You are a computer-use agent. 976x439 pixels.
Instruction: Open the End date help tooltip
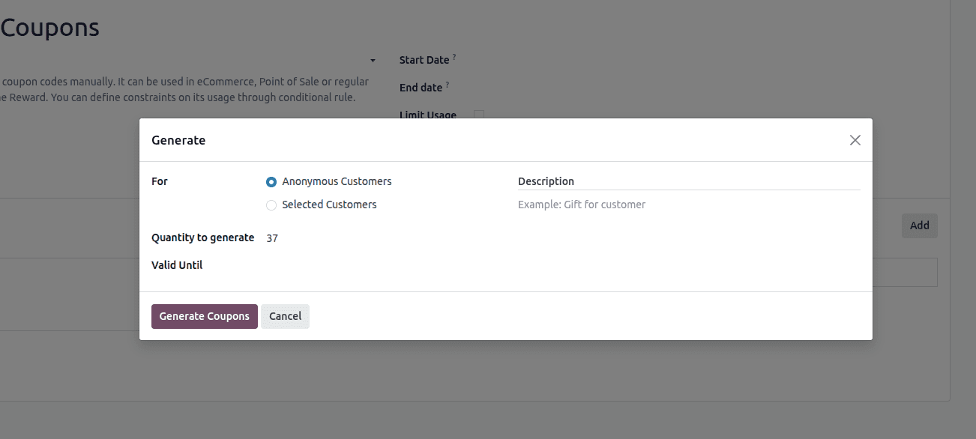point(448,83)
